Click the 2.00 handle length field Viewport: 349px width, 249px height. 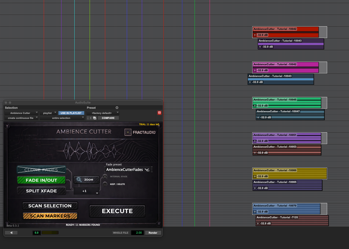coord(137,233)
